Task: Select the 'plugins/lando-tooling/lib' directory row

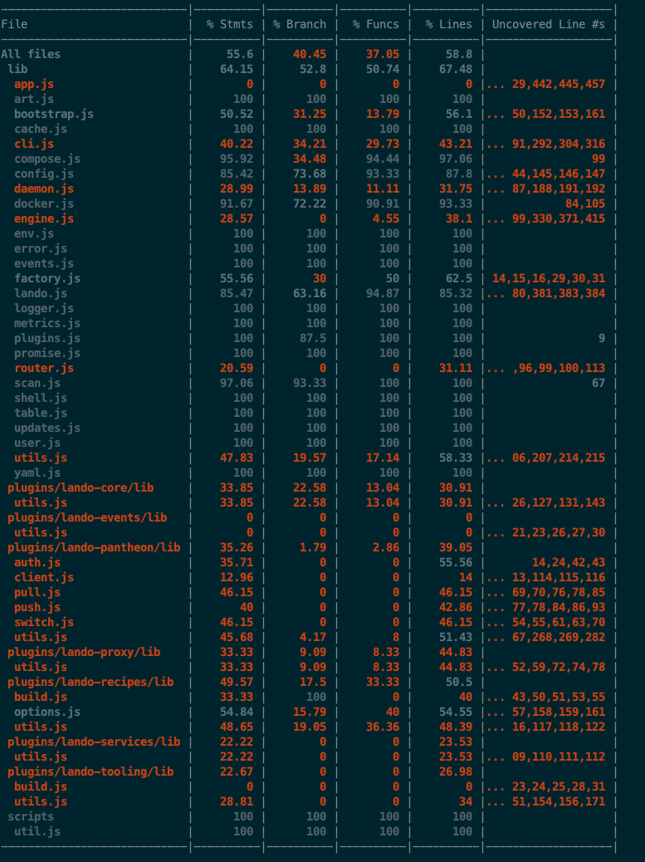Action: pyautogui.click(x=90, y=771)
